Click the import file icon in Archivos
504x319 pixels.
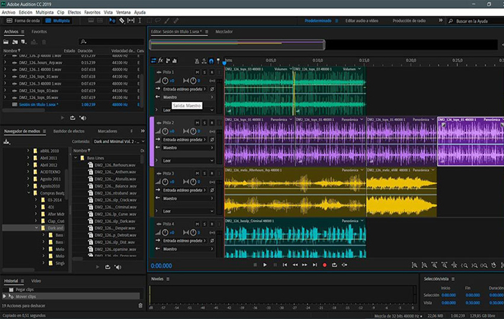[15, 42]
